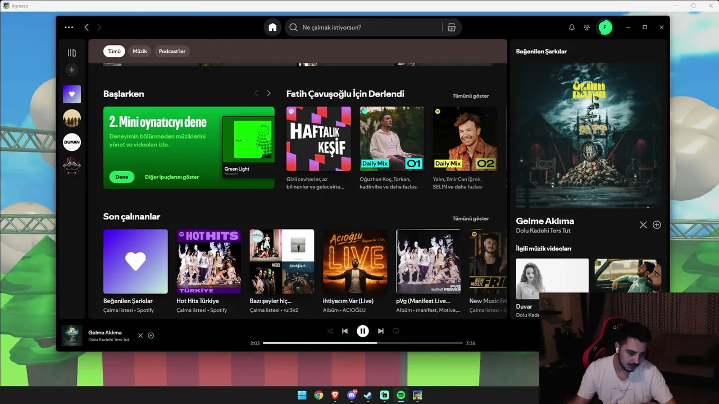Open the Duvar music video thumbnail
This screenshot has height=404, width=719.
coord(552,279)
